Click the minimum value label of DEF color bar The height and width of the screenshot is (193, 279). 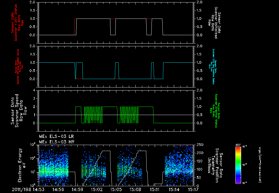click(x=244, y=183)
